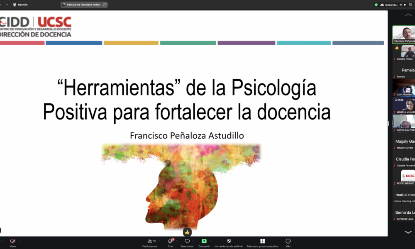Pause the recording
415x249 pixels.
[x=401, y=5]
